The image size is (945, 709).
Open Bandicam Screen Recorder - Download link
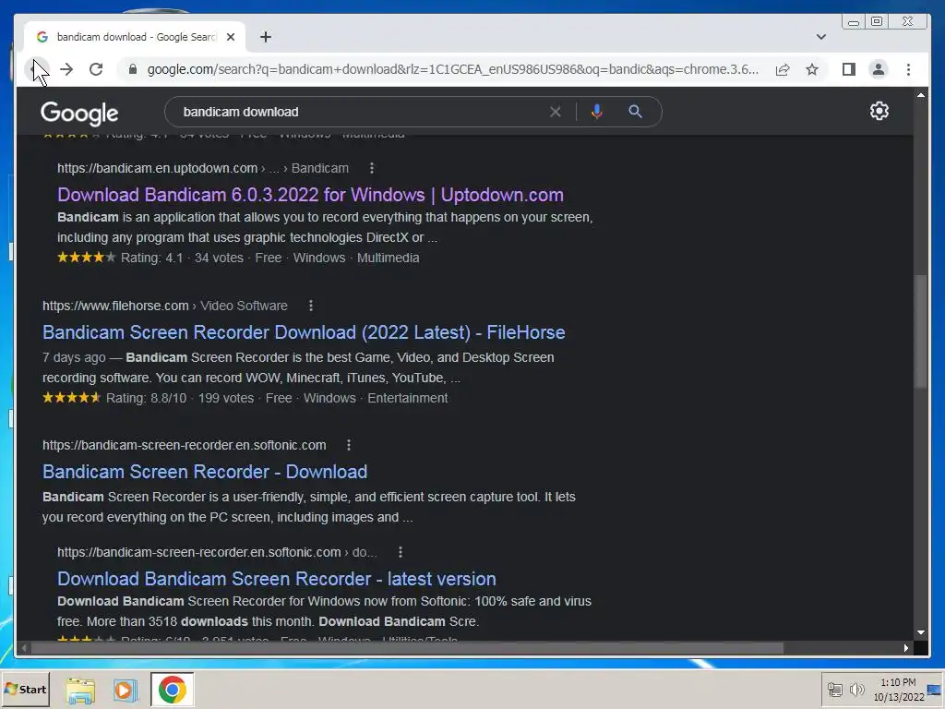click(x=205, y=472)
